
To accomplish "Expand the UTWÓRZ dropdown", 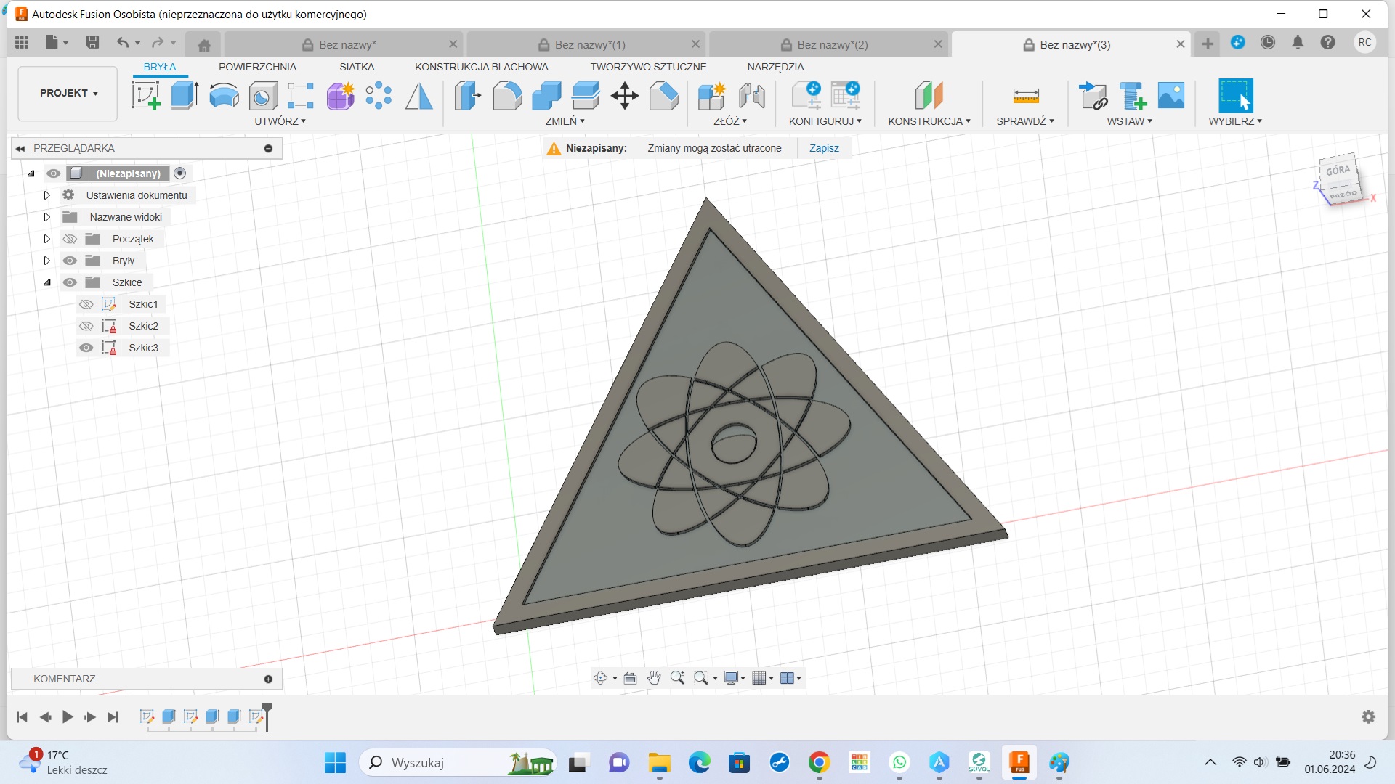I will (x=280, y=121).
